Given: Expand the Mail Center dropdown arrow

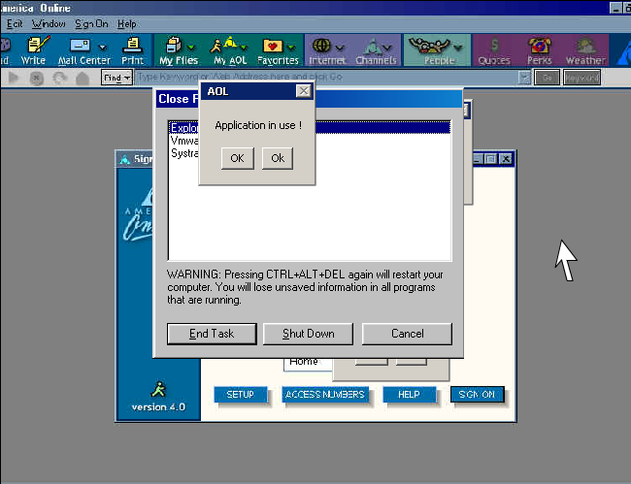Looking at the screenshot, I should pyautogui.click(x=103, y=48).
